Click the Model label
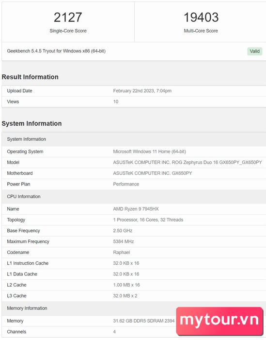Image resolution: width=266 pixels, height=340 pixels. 13,162
